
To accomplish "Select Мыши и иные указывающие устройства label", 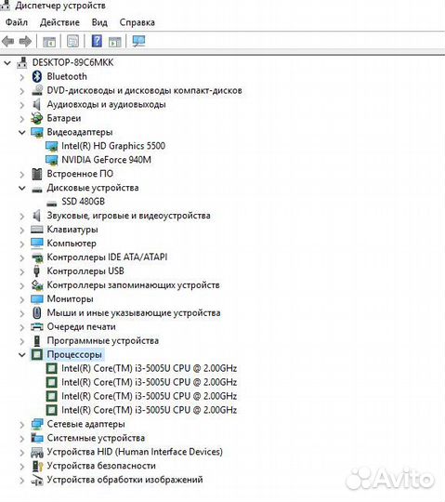I will [x=134, y=312].
